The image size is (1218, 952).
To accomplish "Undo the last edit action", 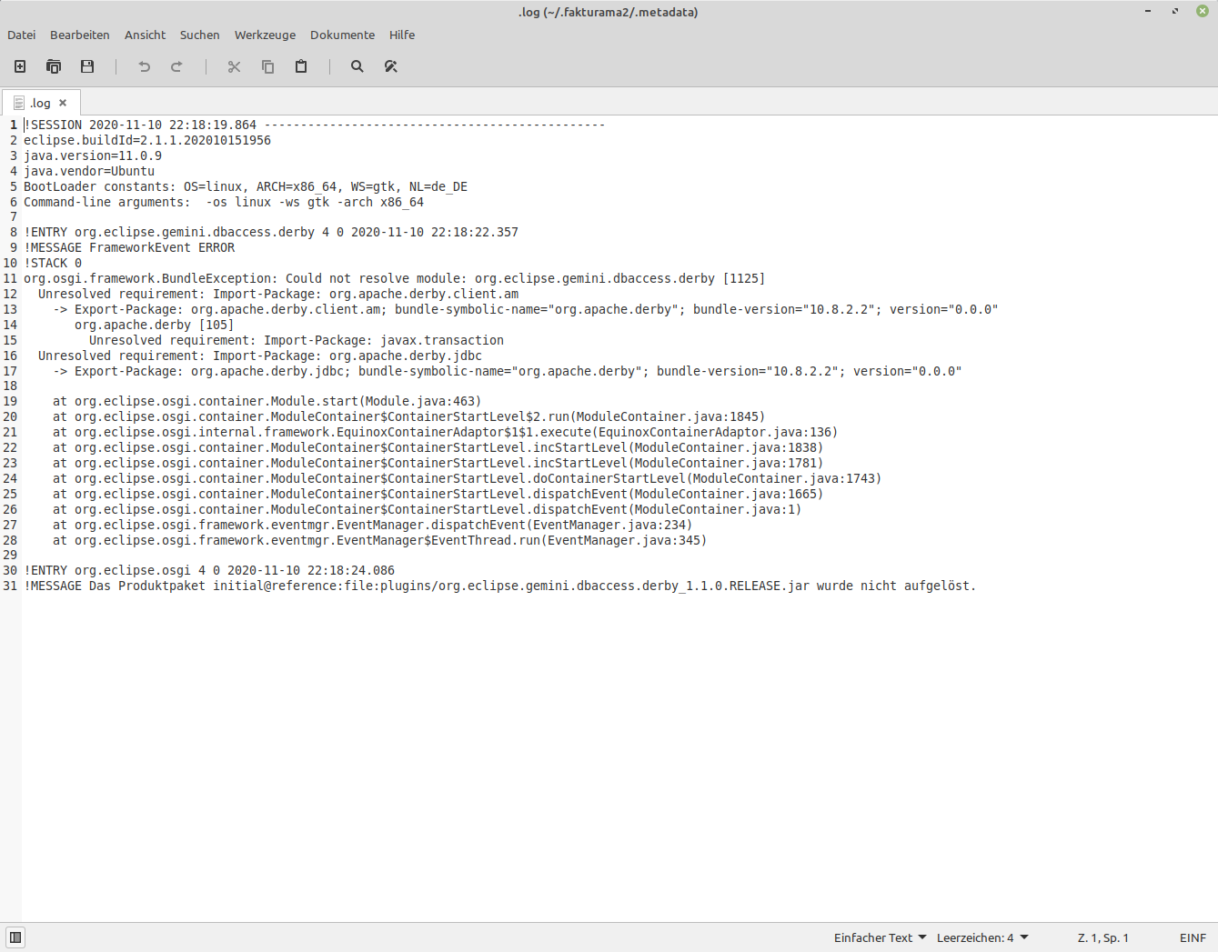I will [144, 66].
